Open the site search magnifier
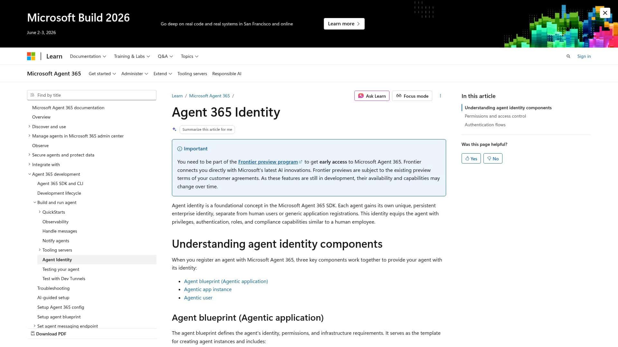 pos(568,56)
